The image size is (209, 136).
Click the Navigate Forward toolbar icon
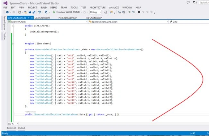pos(14,12)
